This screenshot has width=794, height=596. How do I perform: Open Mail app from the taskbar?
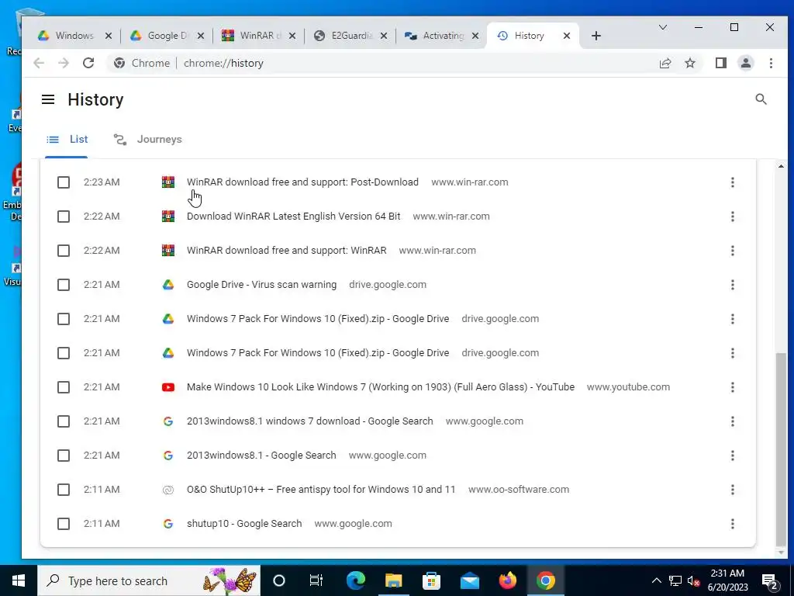pos(469,580)
